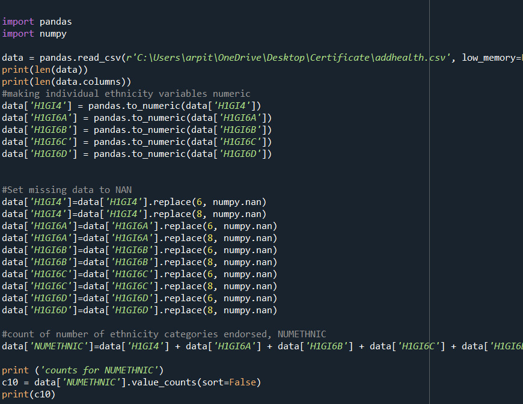
Task: Click the '#Set missing data to NAN' comment
Action: point(67,190)
